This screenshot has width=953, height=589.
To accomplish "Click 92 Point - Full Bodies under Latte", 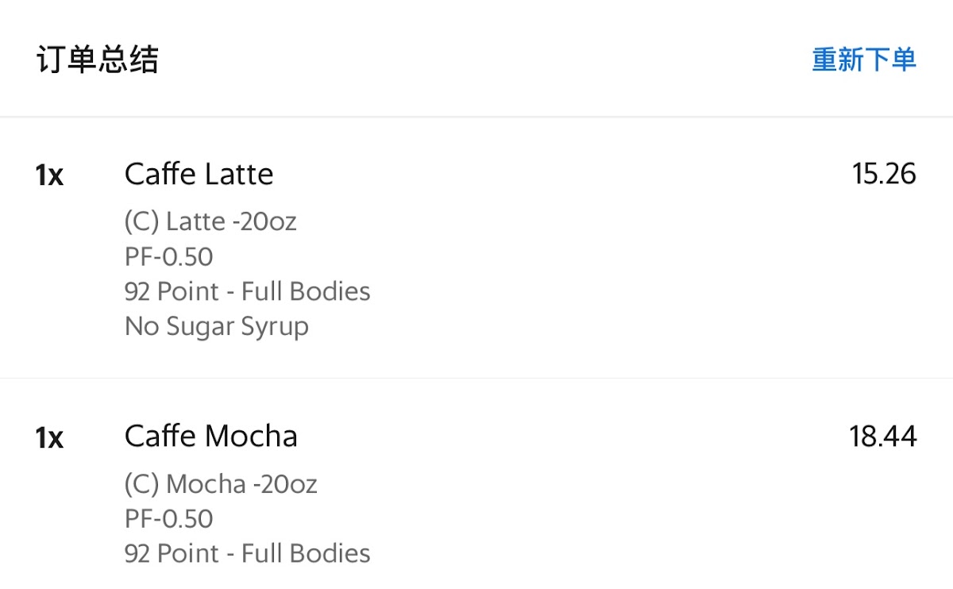I will [x=247, y=291].
